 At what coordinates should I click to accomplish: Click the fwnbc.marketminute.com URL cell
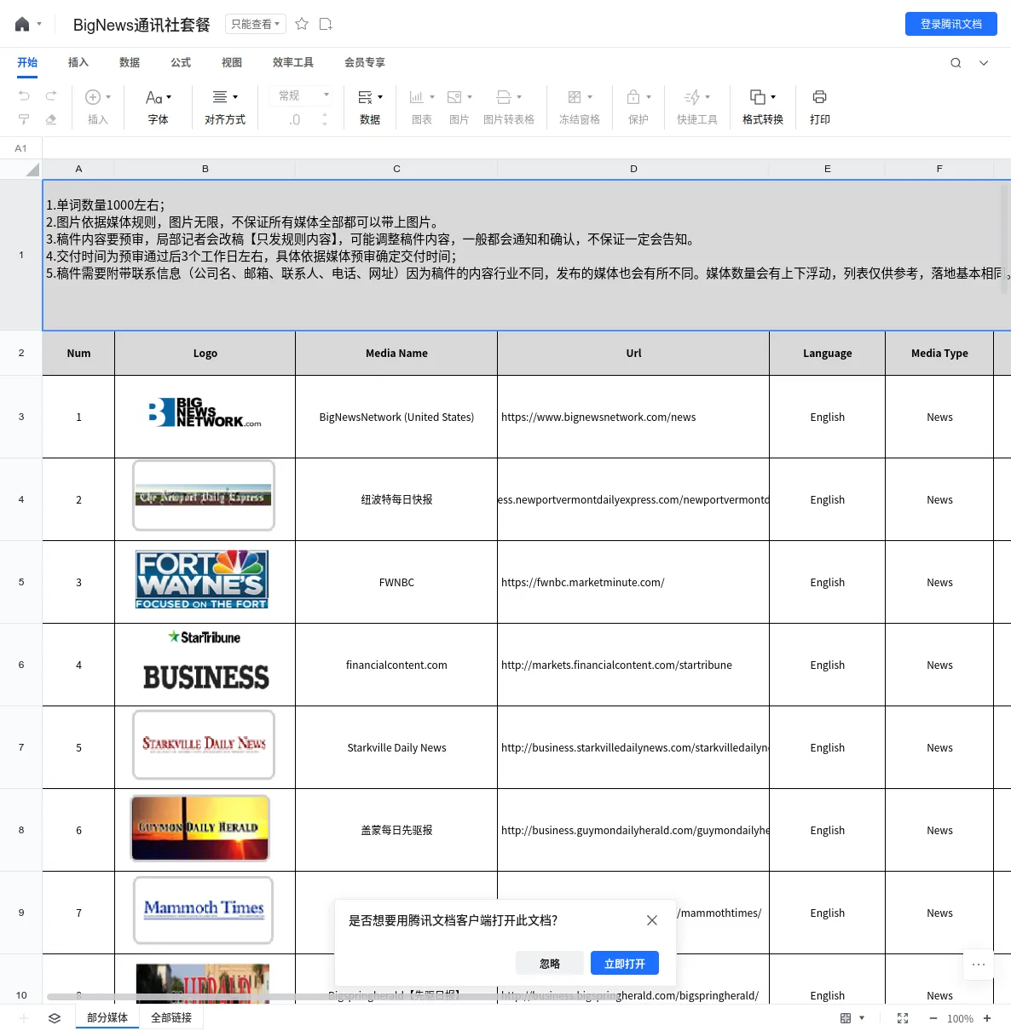pos(633,582)
